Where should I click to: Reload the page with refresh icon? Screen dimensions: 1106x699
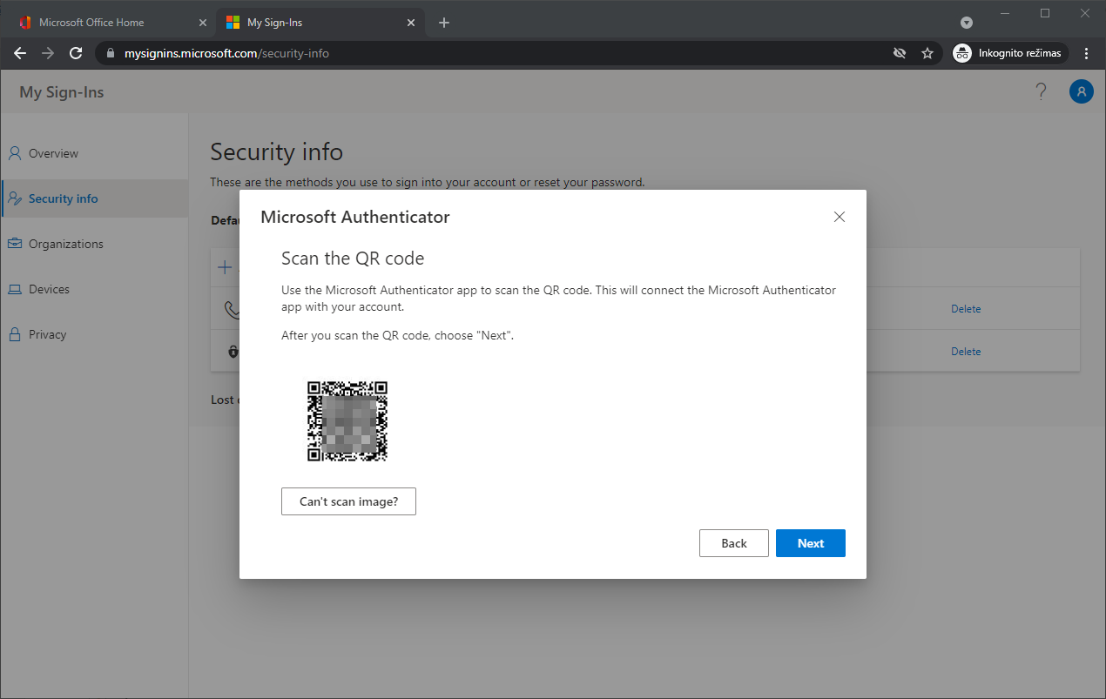pyautogui.click(x=76, y=53)
